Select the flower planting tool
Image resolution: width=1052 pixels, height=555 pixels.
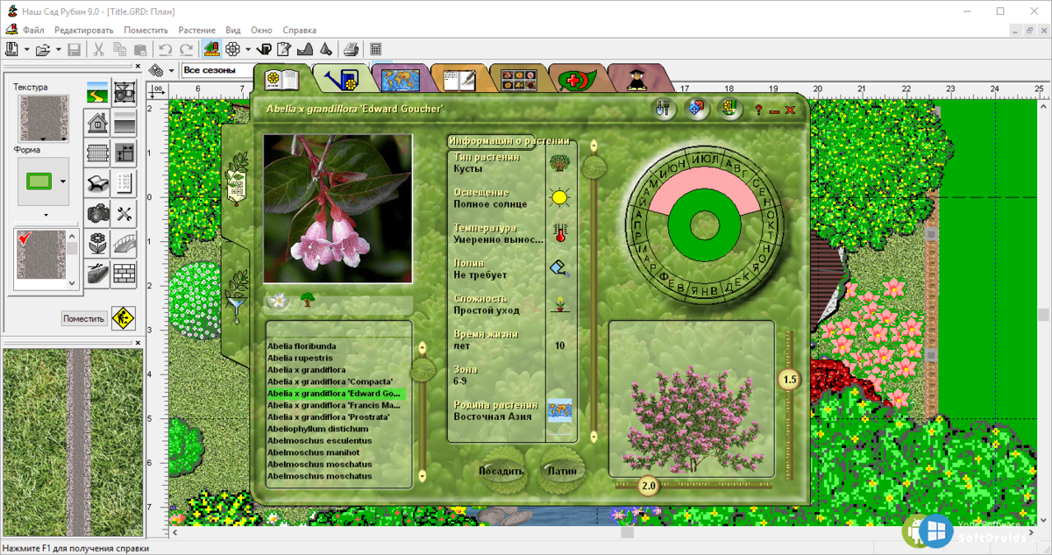(x=97, y=243)
